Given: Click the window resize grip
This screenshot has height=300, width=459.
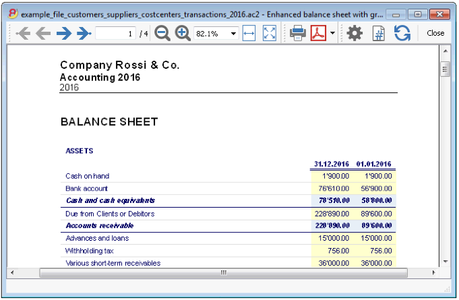Looking at the screenshot, I should (x=447, y=289).
